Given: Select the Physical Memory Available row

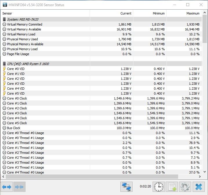Looking at the screenshot, I should [102, 44].
